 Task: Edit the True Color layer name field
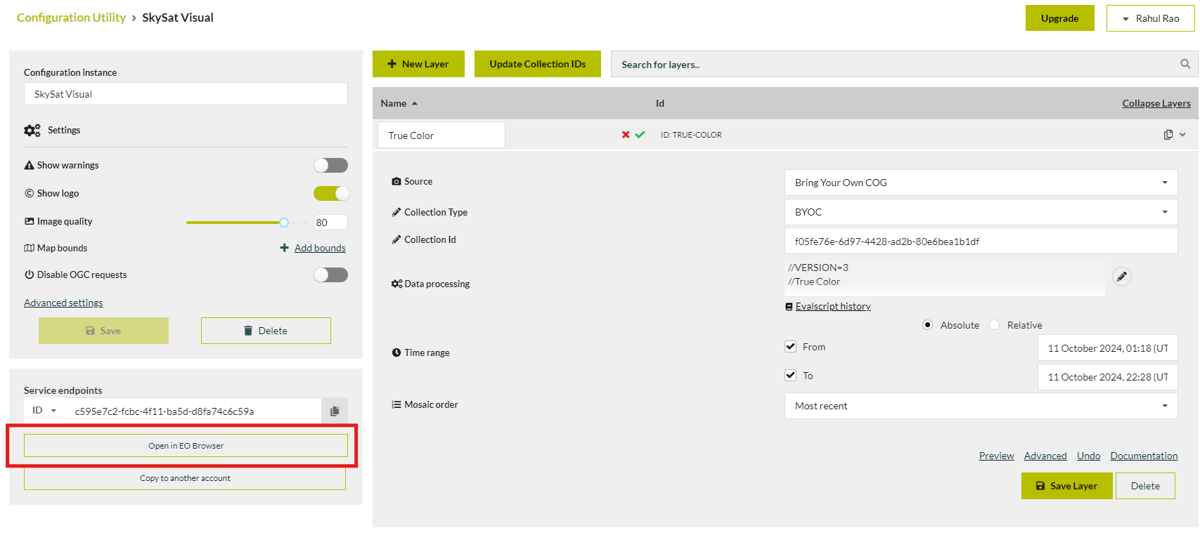(441, 135)
